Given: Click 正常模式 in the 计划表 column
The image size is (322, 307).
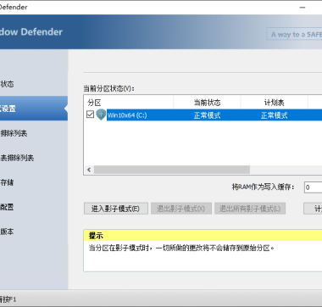Looking at the screenshot, I should coord(275,115).
